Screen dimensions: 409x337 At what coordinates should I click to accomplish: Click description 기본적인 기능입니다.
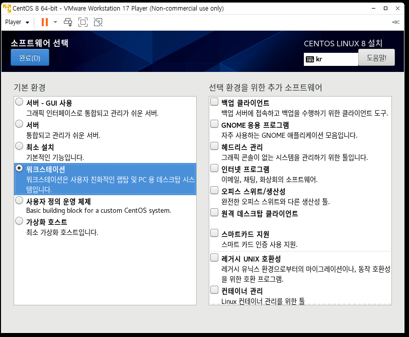pyautogui.click(x=55, y=157)
